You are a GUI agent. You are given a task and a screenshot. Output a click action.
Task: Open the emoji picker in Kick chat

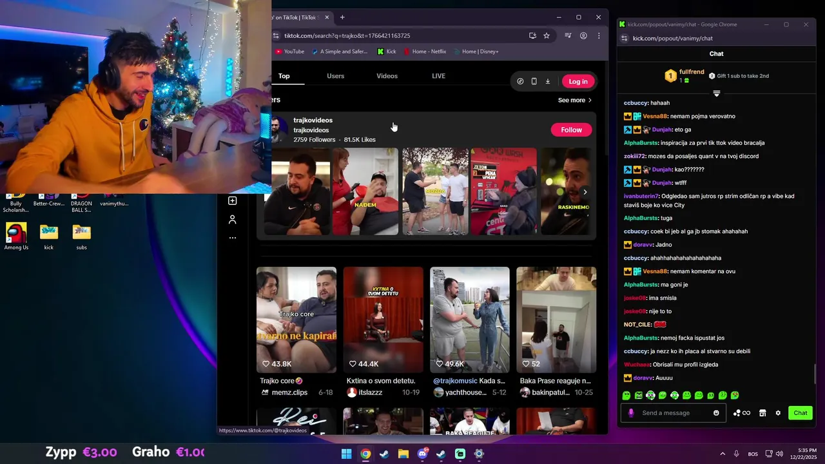[716, 413]
